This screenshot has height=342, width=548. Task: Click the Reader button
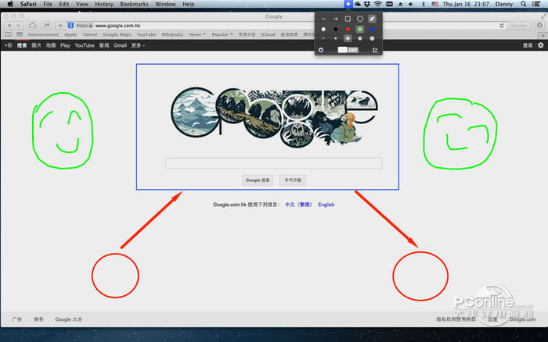tap(519, 26)
